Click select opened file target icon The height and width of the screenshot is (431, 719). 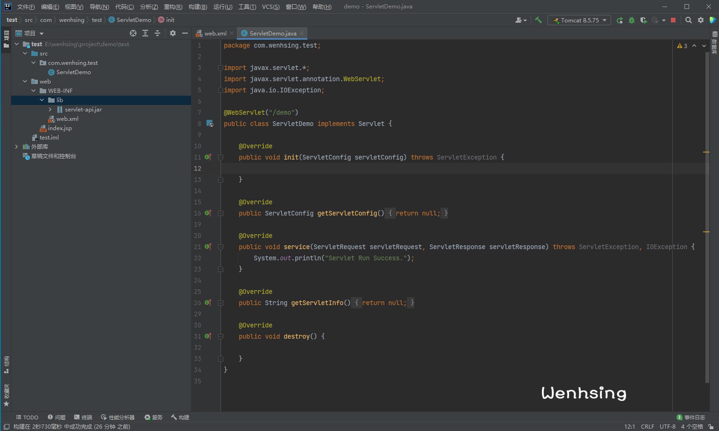pos(133,33)
